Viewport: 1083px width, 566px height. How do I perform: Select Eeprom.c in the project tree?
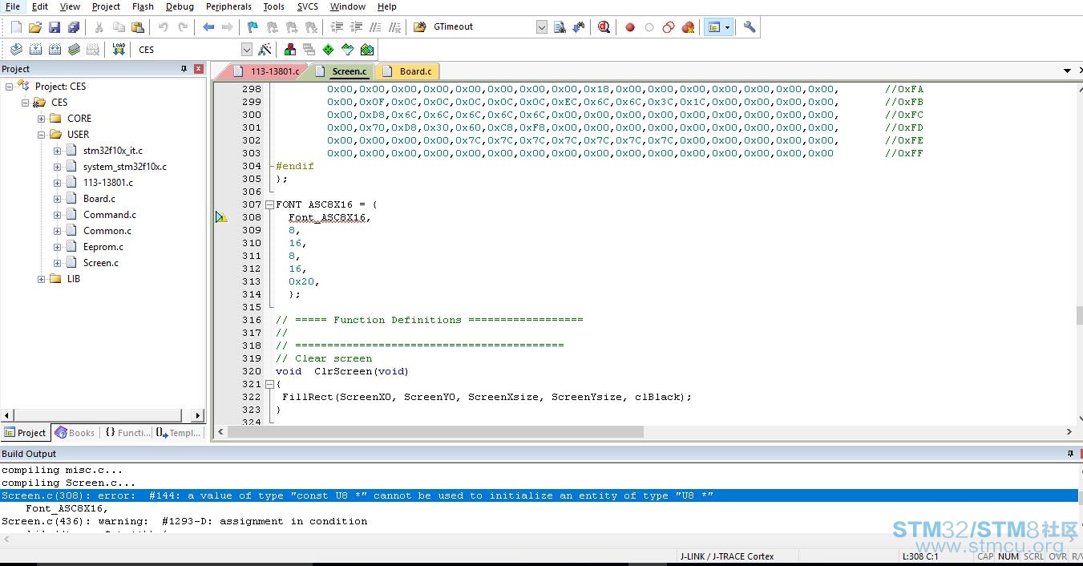103,247
